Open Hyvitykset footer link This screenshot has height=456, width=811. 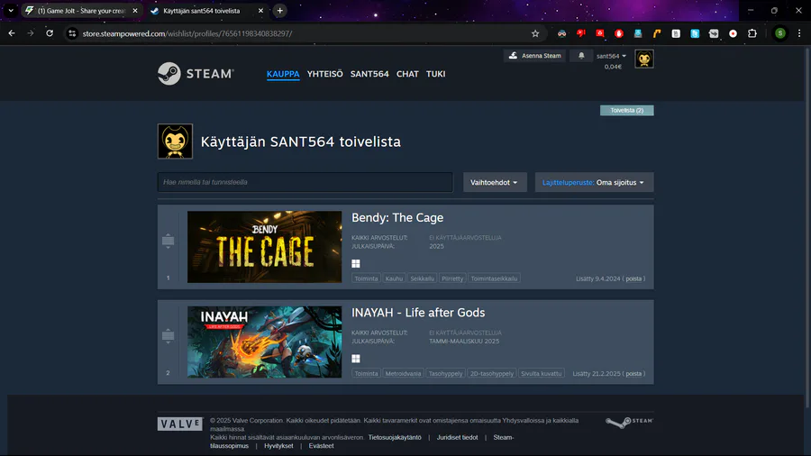click(x=278, y=446)
